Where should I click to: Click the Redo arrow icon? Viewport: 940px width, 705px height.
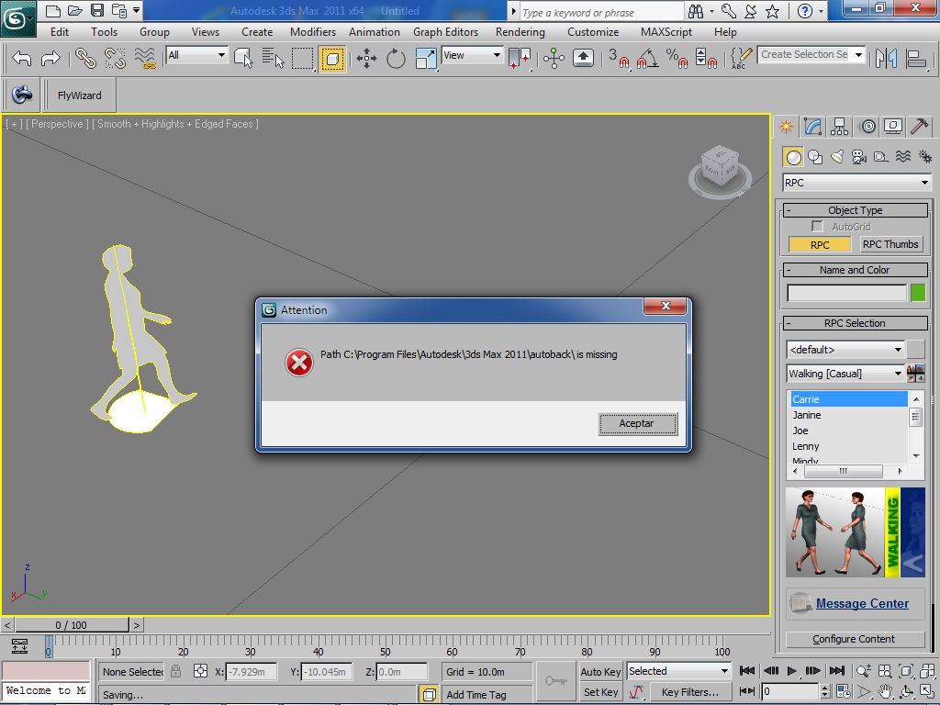(50, 59)
